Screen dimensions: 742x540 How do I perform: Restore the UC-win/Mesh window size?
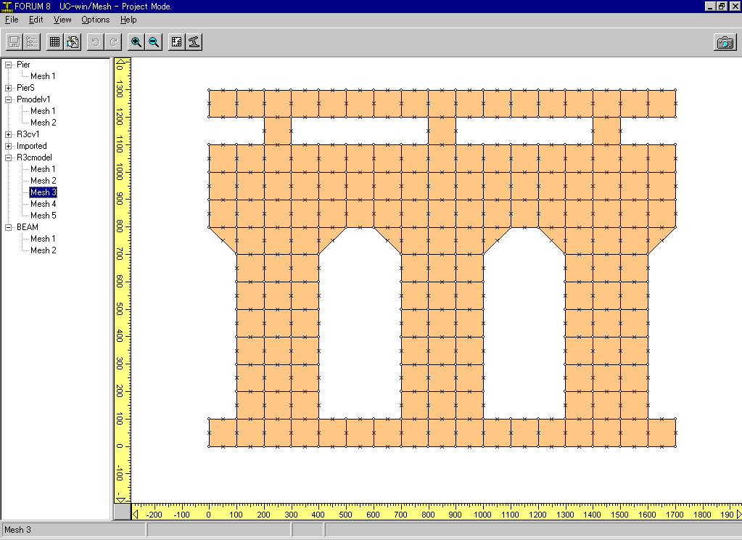tap(722, 6)
